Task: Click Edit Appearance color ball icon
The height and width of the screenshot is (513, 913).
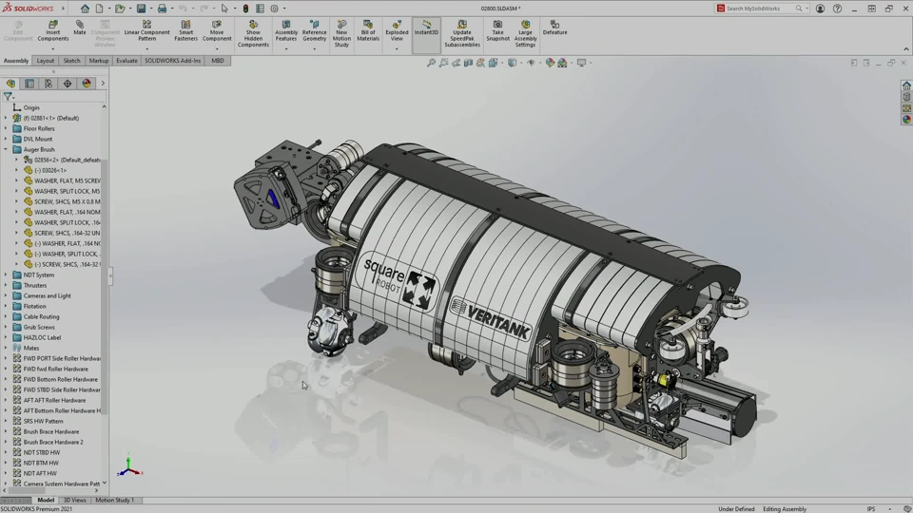Action: pos(550,63)
